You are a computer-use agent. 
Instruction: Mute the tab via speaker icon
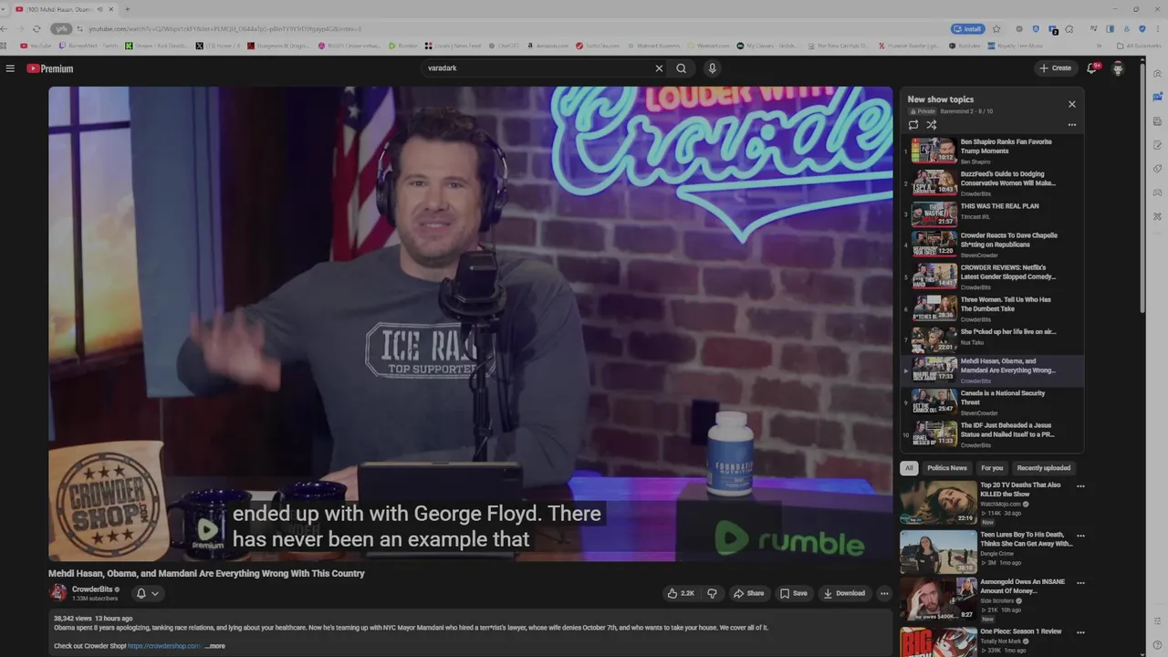[x=100, y=9]
